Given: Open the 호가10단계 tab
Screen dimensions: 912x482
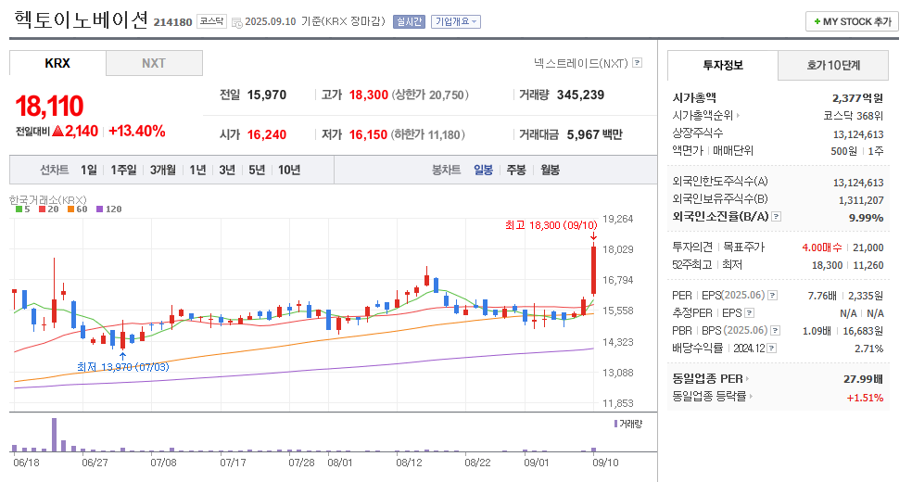Looking at the screenshot, I should click(x=833, y=65).
